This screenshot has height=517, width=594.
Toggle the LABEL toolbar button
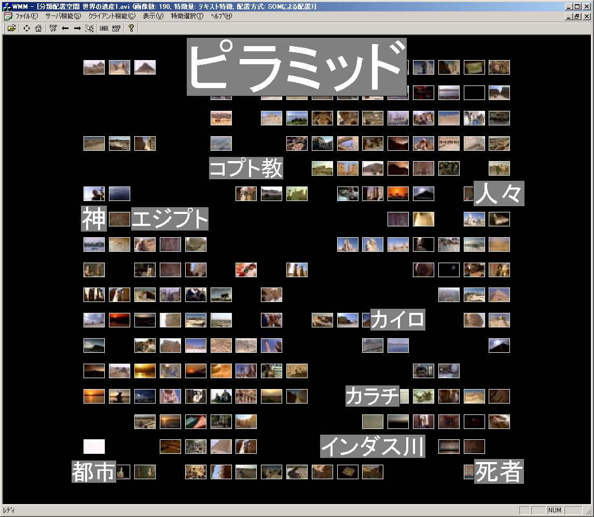pyautogui.click(x=104, y=28)
